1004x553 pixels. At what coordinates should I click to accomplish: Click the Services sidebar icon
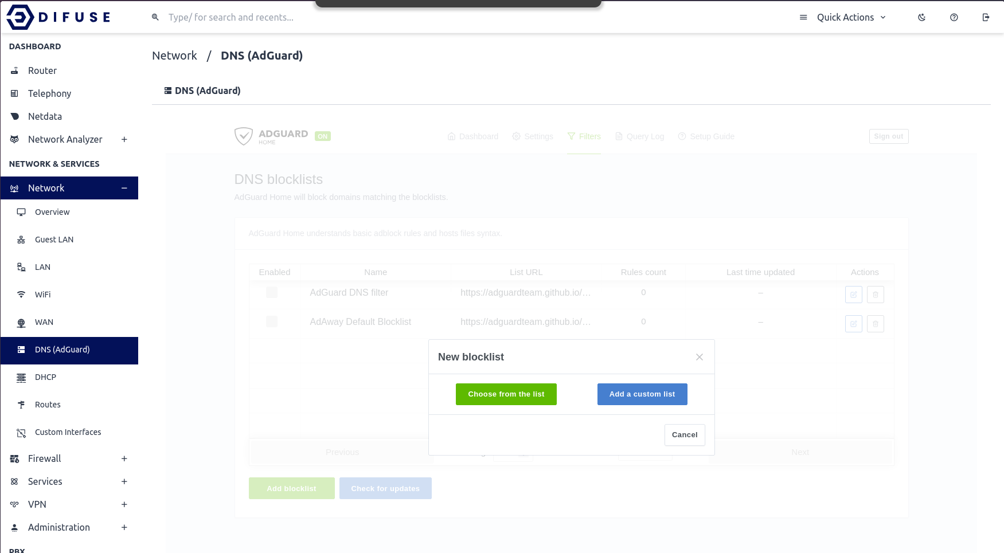(x=15, y=481)
